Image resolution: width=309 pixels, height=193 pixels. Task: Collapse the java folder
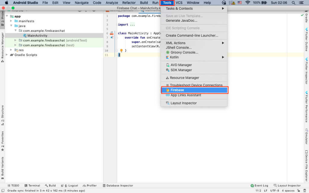(11, 26)
